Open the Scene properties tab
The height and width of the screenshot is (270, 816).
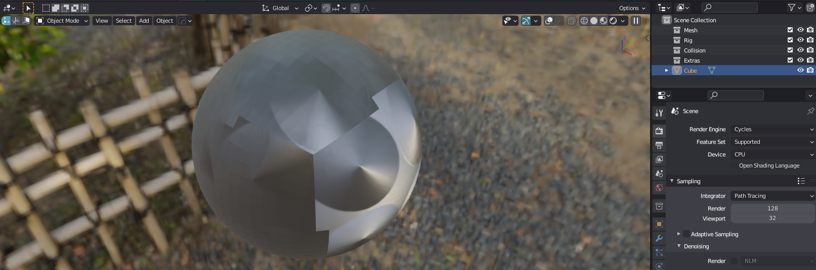pyautogui.click(x=659, y=173)
